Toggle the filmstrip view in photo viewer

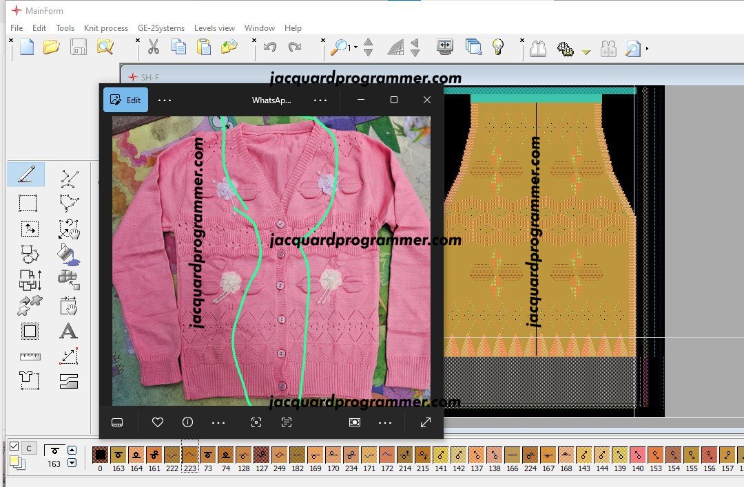[x=117, y=422]
